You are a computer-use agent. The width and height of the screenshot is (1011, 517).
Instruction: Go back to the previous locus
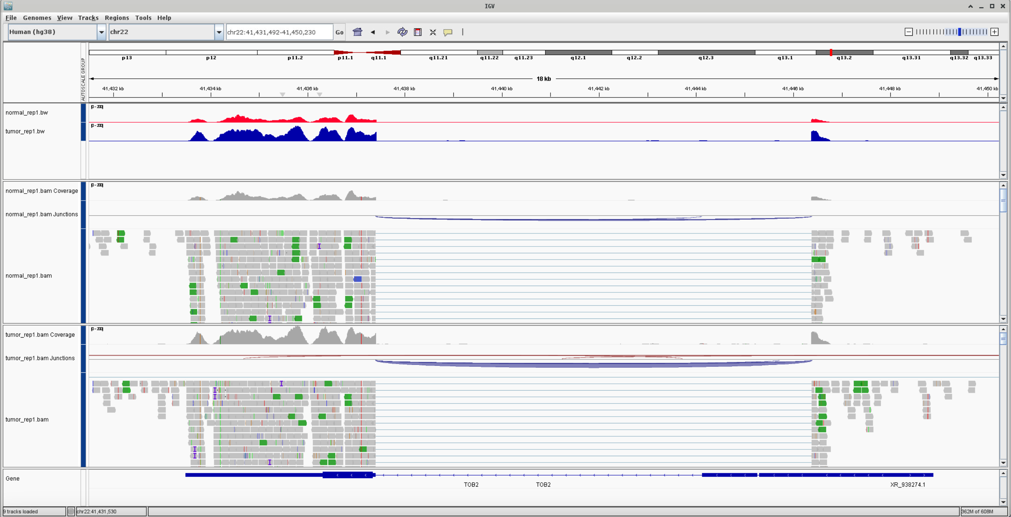point(373,32)
